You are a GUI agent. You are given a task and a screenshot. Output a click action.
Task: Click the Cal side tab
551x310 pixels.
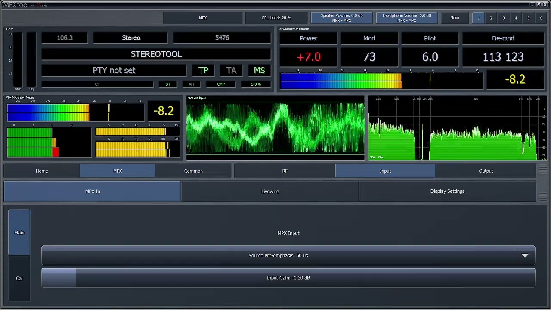19,279
